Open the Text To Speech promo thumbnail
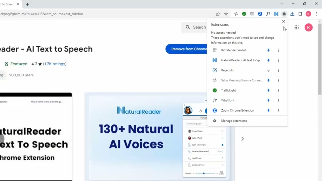Screen dimensions: 322x181 coord(36,137)
